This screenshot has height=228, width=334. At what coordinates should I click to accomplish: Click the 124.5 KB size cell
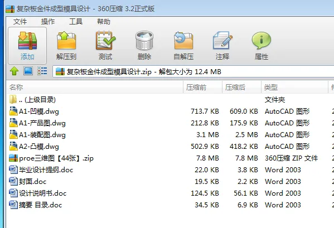pos(205,193)
